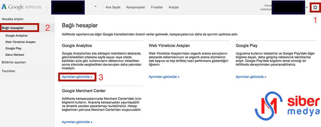Click the Bağlı hesaplar page title

[80, 26]
